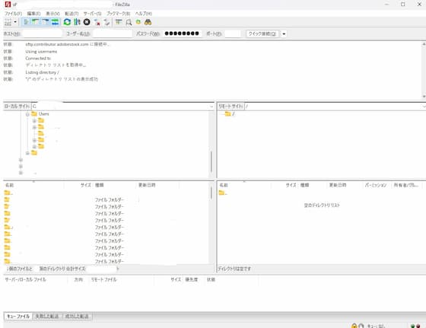Click the 'Listing directory /' log line
426x328 pixels.
click(42, 72)
